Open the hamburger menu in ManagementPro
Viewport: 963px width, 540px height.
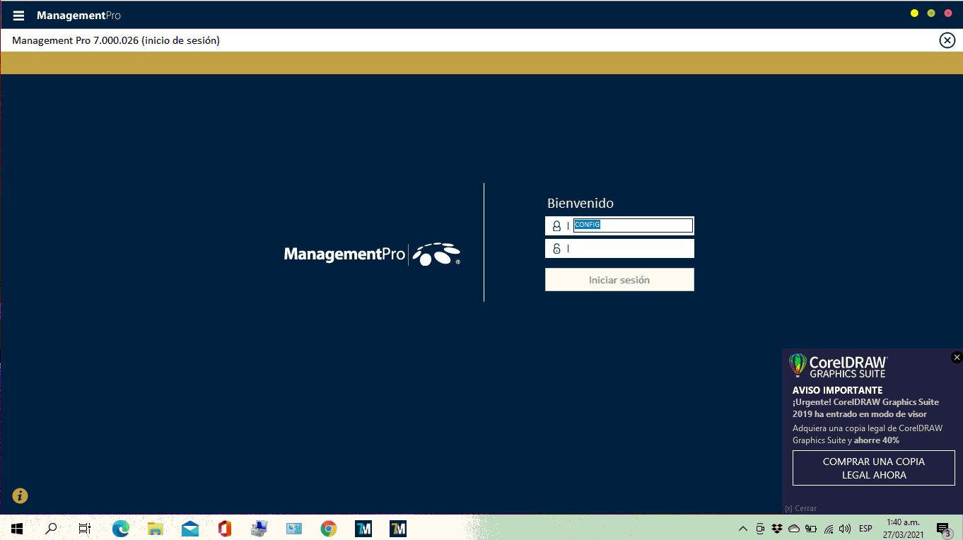18,16
